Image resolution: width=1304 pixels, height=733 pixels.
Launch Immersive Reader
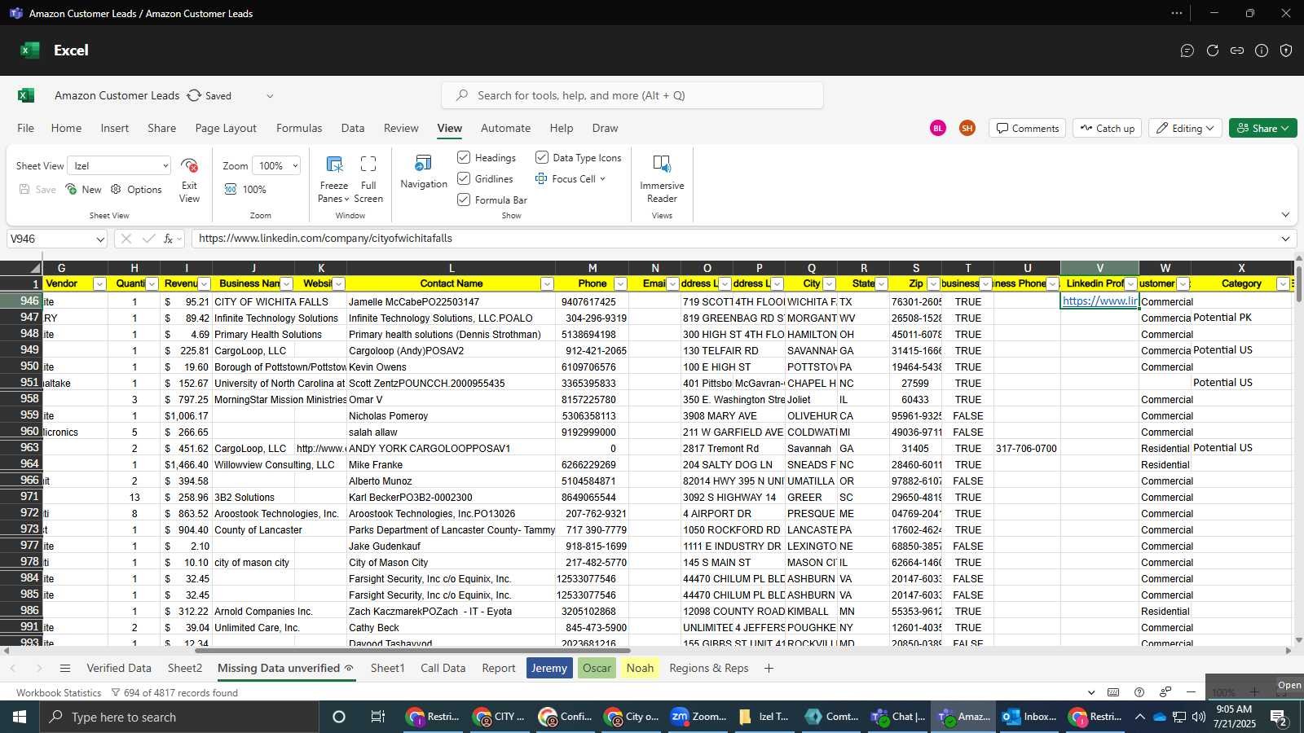[x=662, y=178]
